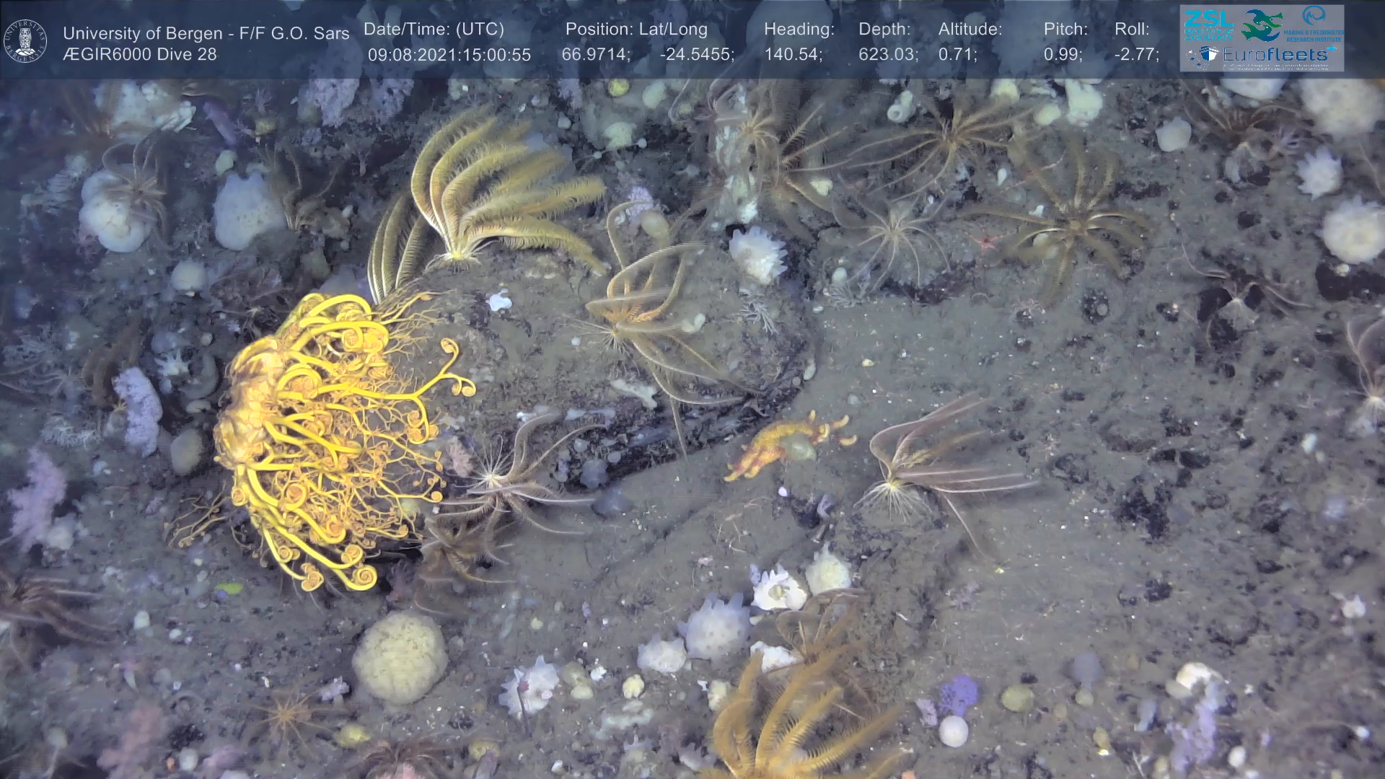The height and width of the screenshot is (779, 1385).
Task: Click the green-blue twin fish logo
Action: coord(1262,25)
